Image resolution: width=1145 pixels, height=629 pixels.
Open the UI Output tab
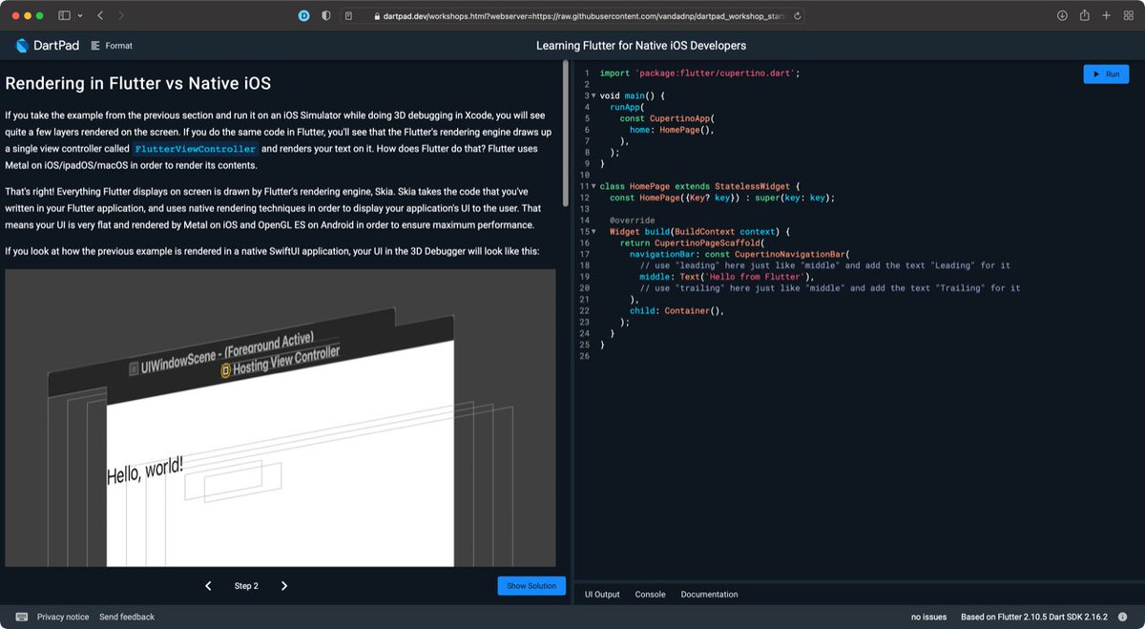pos(602,595)
